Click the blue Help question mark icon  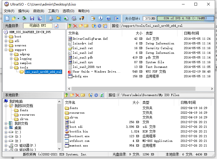[108, 18]
